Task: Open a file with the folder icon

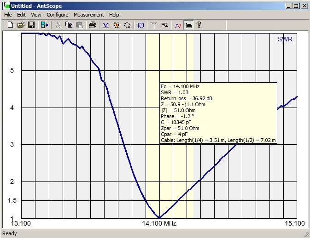Action: coord(21,25)
